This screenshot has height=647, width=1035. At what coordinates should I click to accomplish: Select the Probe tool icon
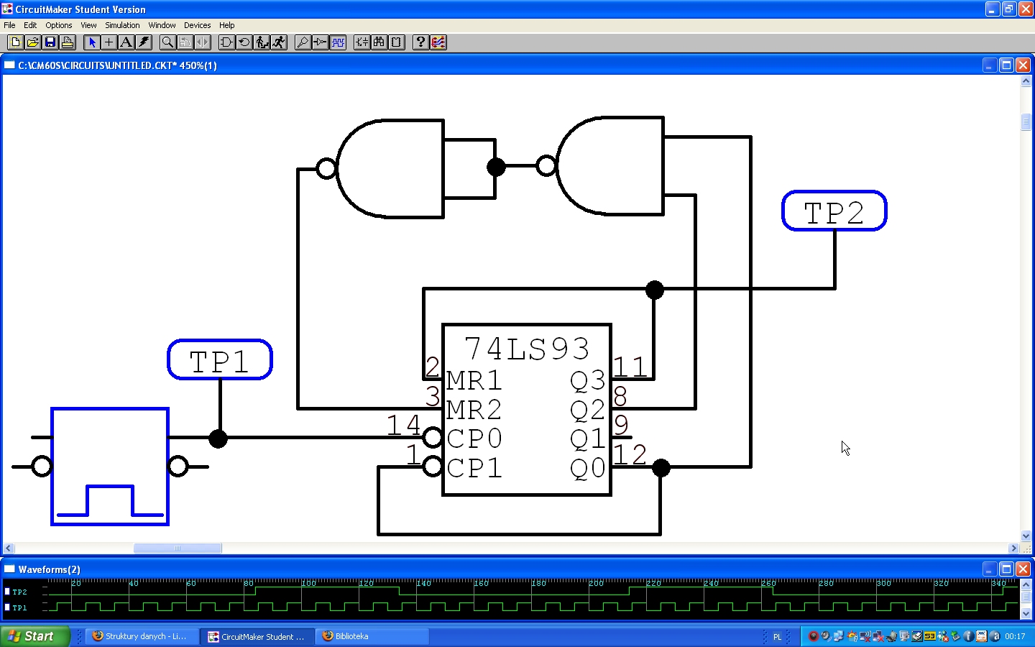click(303, 42)
